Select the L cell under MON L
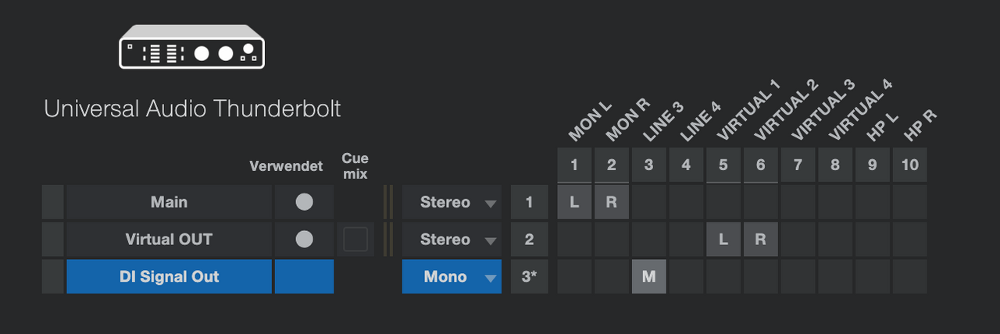Screen dimensions: 1000x334 pos(574,202)
